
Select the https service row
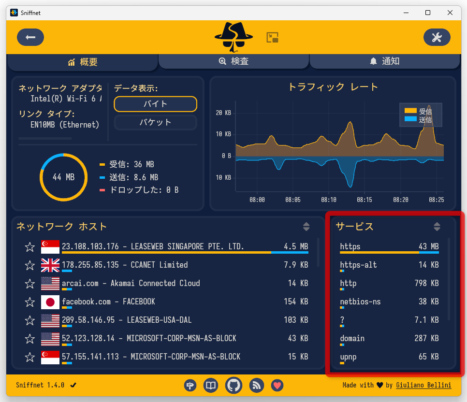click(x=389, y=247)
